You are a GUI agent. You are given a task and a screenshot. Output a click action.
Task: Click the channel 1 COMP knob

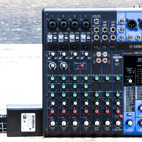53,66
